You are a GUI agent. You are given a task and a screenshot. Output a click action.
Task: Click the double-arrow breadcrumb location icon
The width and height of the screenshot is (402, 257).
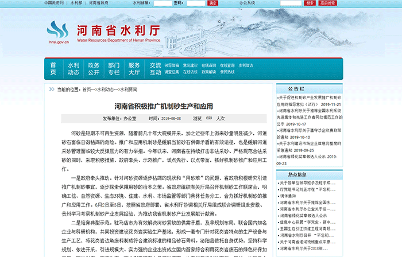(x=51, y=89)
